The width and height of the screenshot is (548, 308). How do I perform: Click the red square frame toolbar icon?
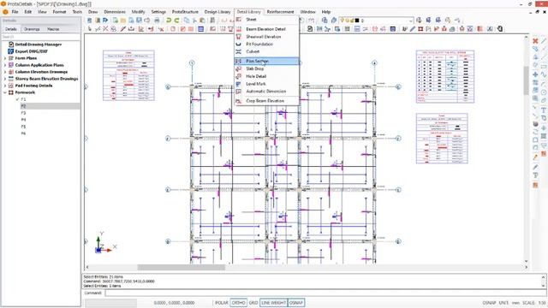click(420, 29)
